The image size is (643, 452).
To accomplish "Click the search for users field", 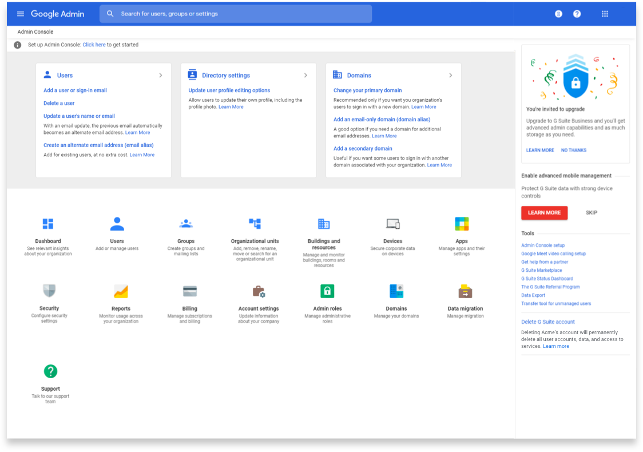I will [x=236, y=13].
